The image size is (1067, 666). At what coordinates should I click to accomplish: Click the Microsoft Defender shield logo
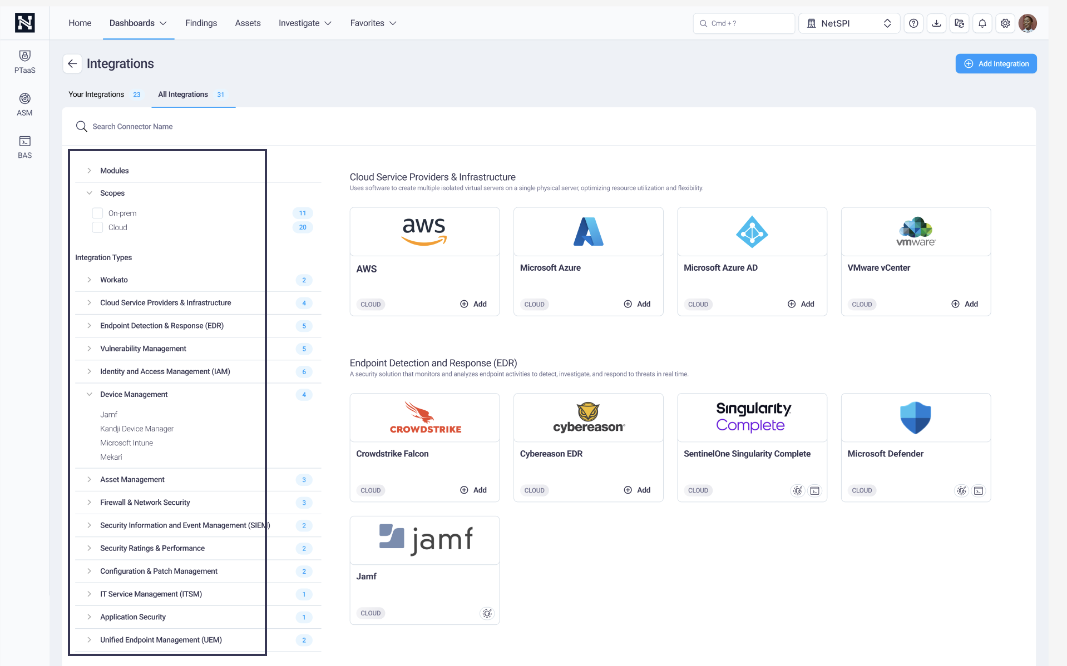click(x=916, y=418)
